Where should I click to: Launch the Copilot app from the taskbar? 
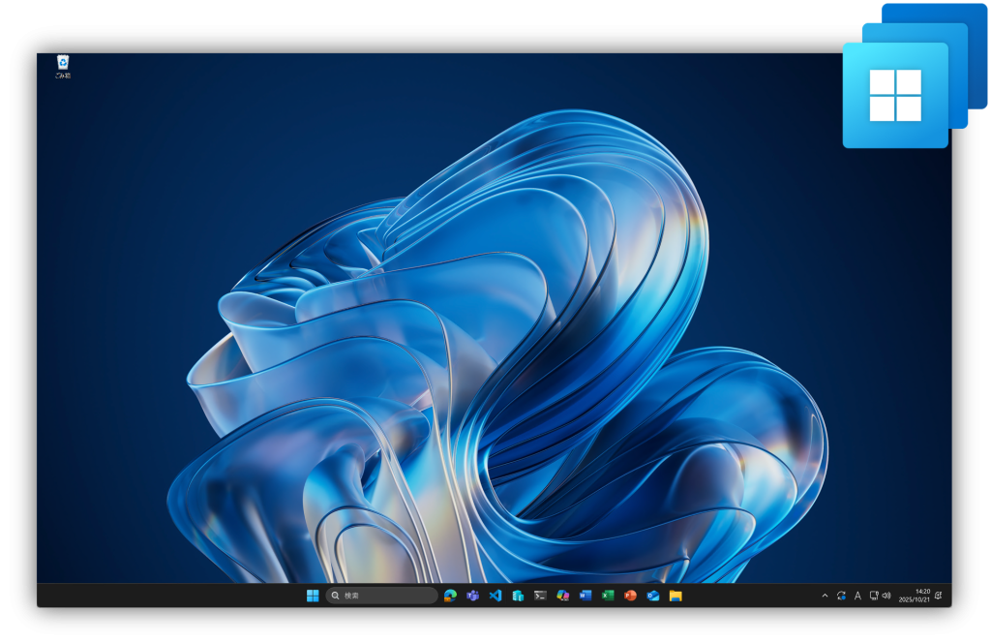point(562,596)
